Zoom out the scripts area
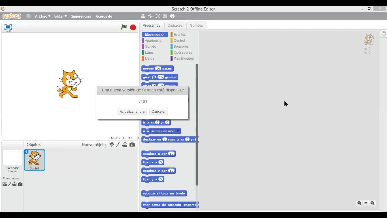This screenshot has height=218, width=387. click(359, 203)
